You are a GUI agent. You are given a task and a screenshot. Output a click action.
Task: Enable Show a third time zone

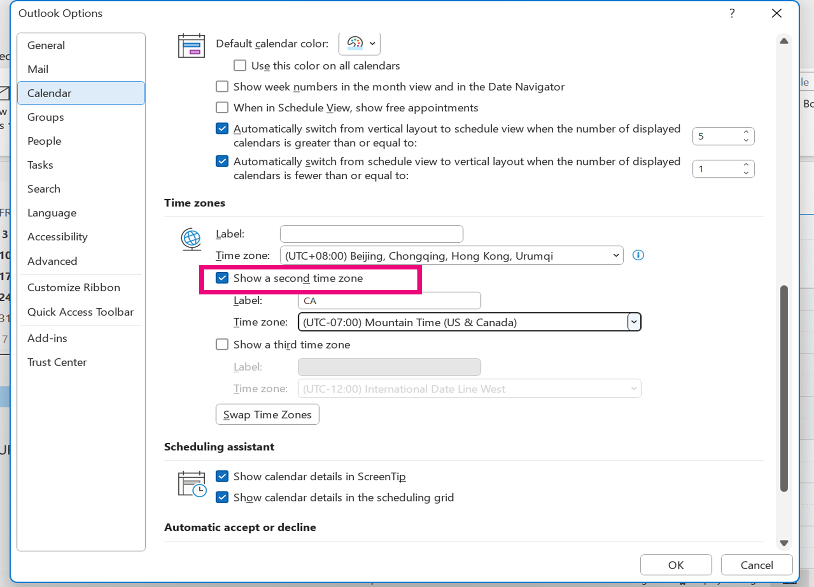(x=222, y=345)
